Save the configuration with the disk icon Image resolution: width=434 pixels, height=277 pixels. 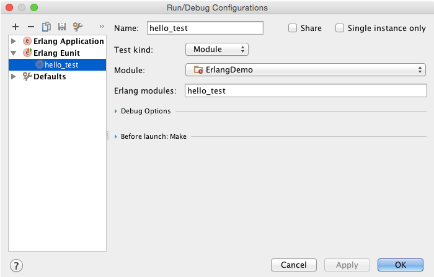(62, 27)
